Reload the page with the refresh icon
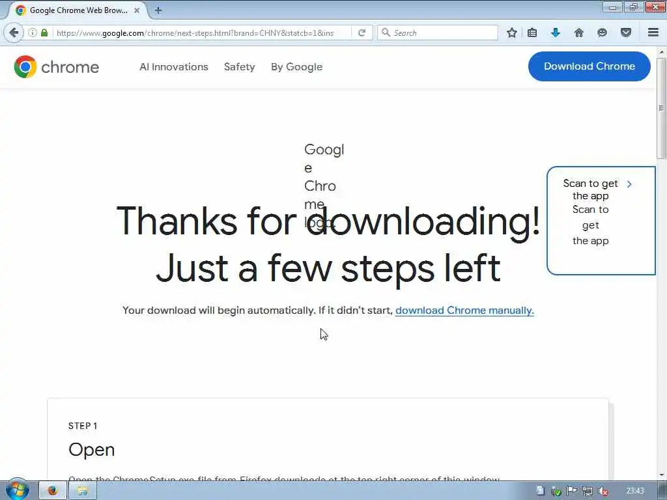667x500 pixels. (362, 33)
